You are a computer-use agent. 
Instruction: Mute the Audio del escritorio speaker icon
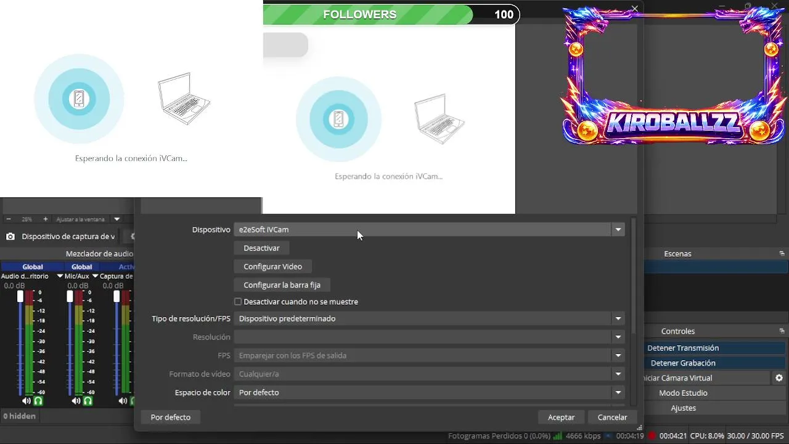[x=27, y=401]
